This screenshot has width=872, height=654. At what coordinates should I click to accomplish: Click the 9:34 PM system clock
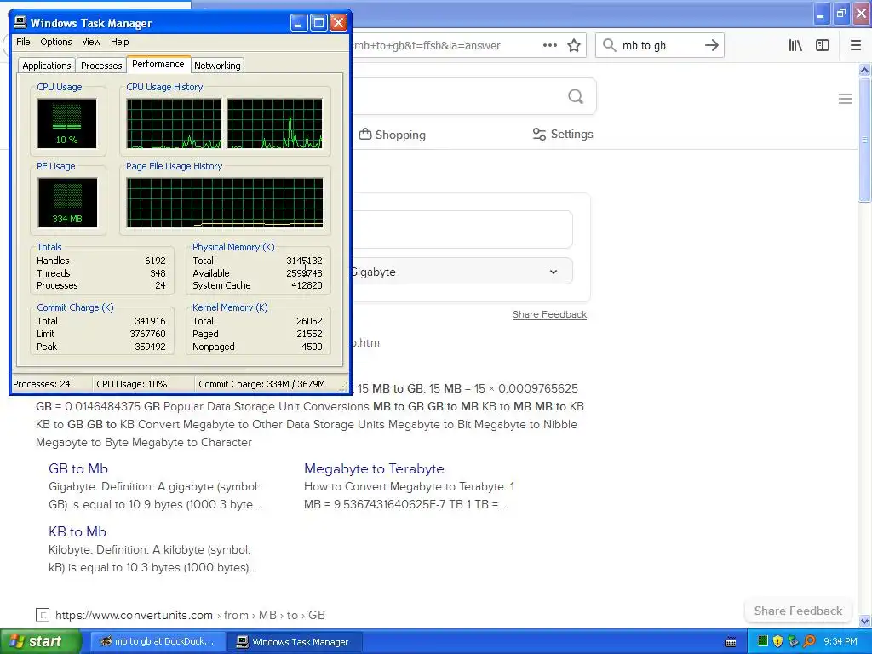click(x=840, y=642)
